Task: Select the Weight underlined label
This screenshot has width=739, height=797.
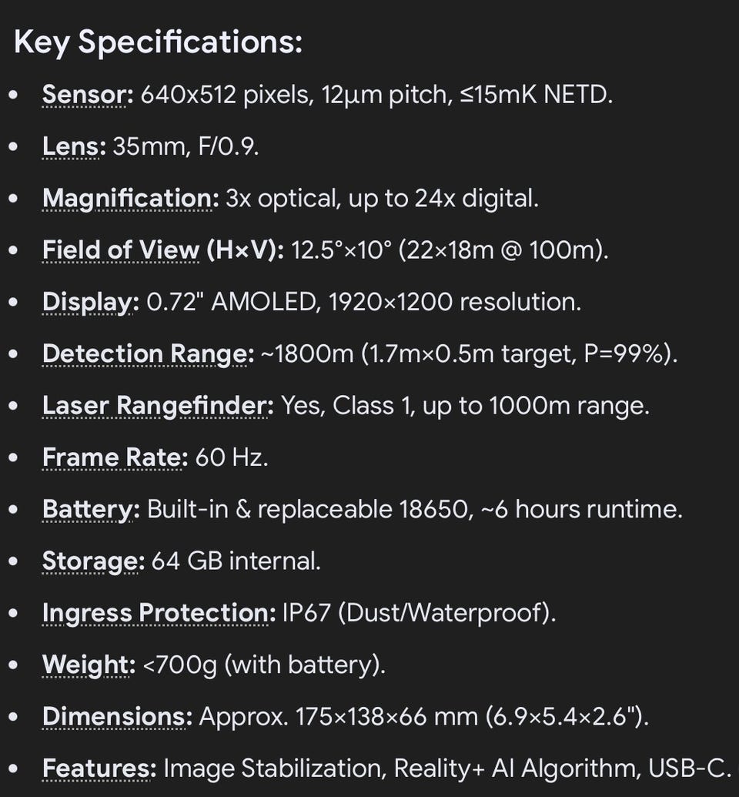Action: (x=89, y=665)
